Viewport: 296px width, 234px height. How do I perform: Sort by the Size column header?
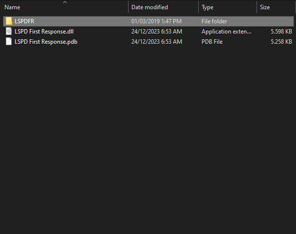click(265, 7)
